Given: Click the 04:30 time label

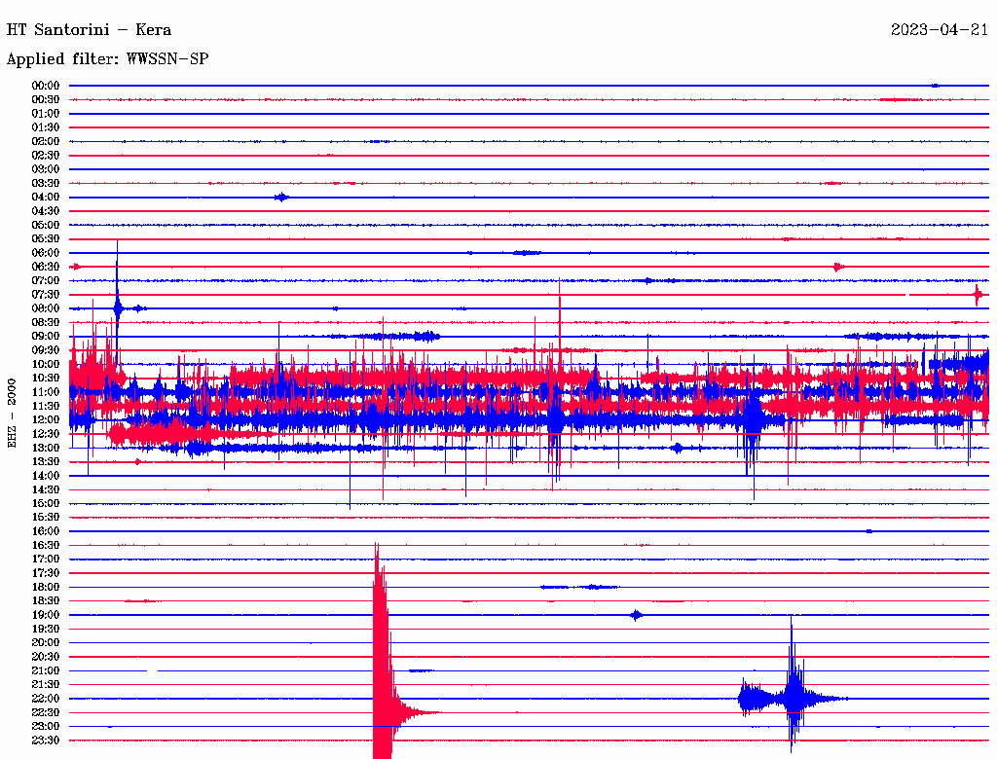Looking at the screenshot, I should pyautogui.click(x=46, y=211).
